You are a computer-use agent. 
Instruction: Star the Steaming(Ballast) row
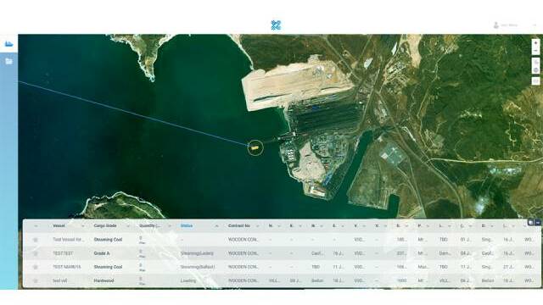click(36, 267)
